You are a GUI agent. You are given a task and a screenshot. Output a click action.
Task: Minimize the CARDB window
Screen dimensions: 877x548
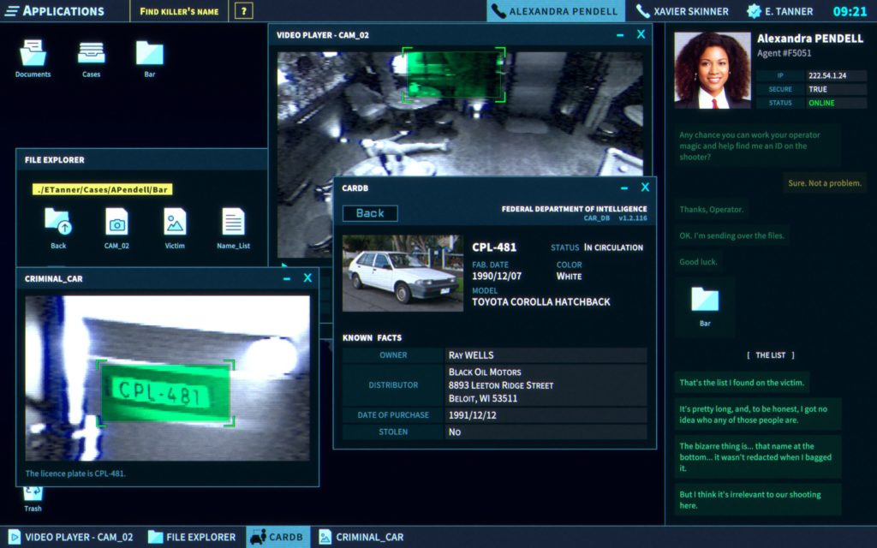624,188
